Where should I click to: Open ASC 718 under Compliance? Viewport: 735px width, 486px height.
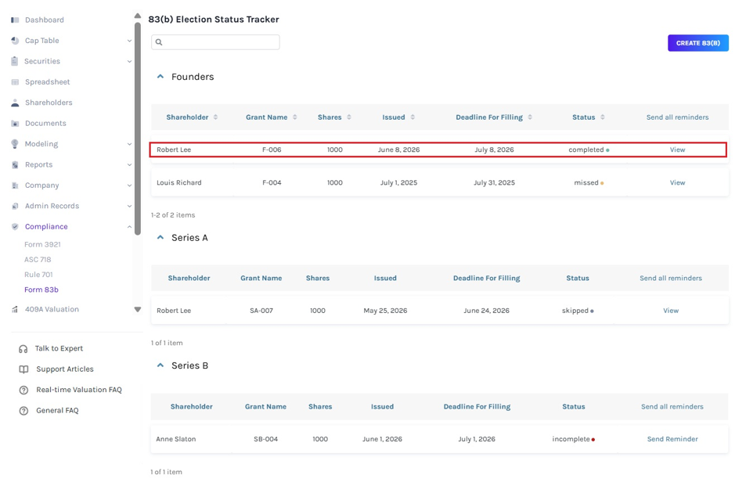[x=38, y=260]
